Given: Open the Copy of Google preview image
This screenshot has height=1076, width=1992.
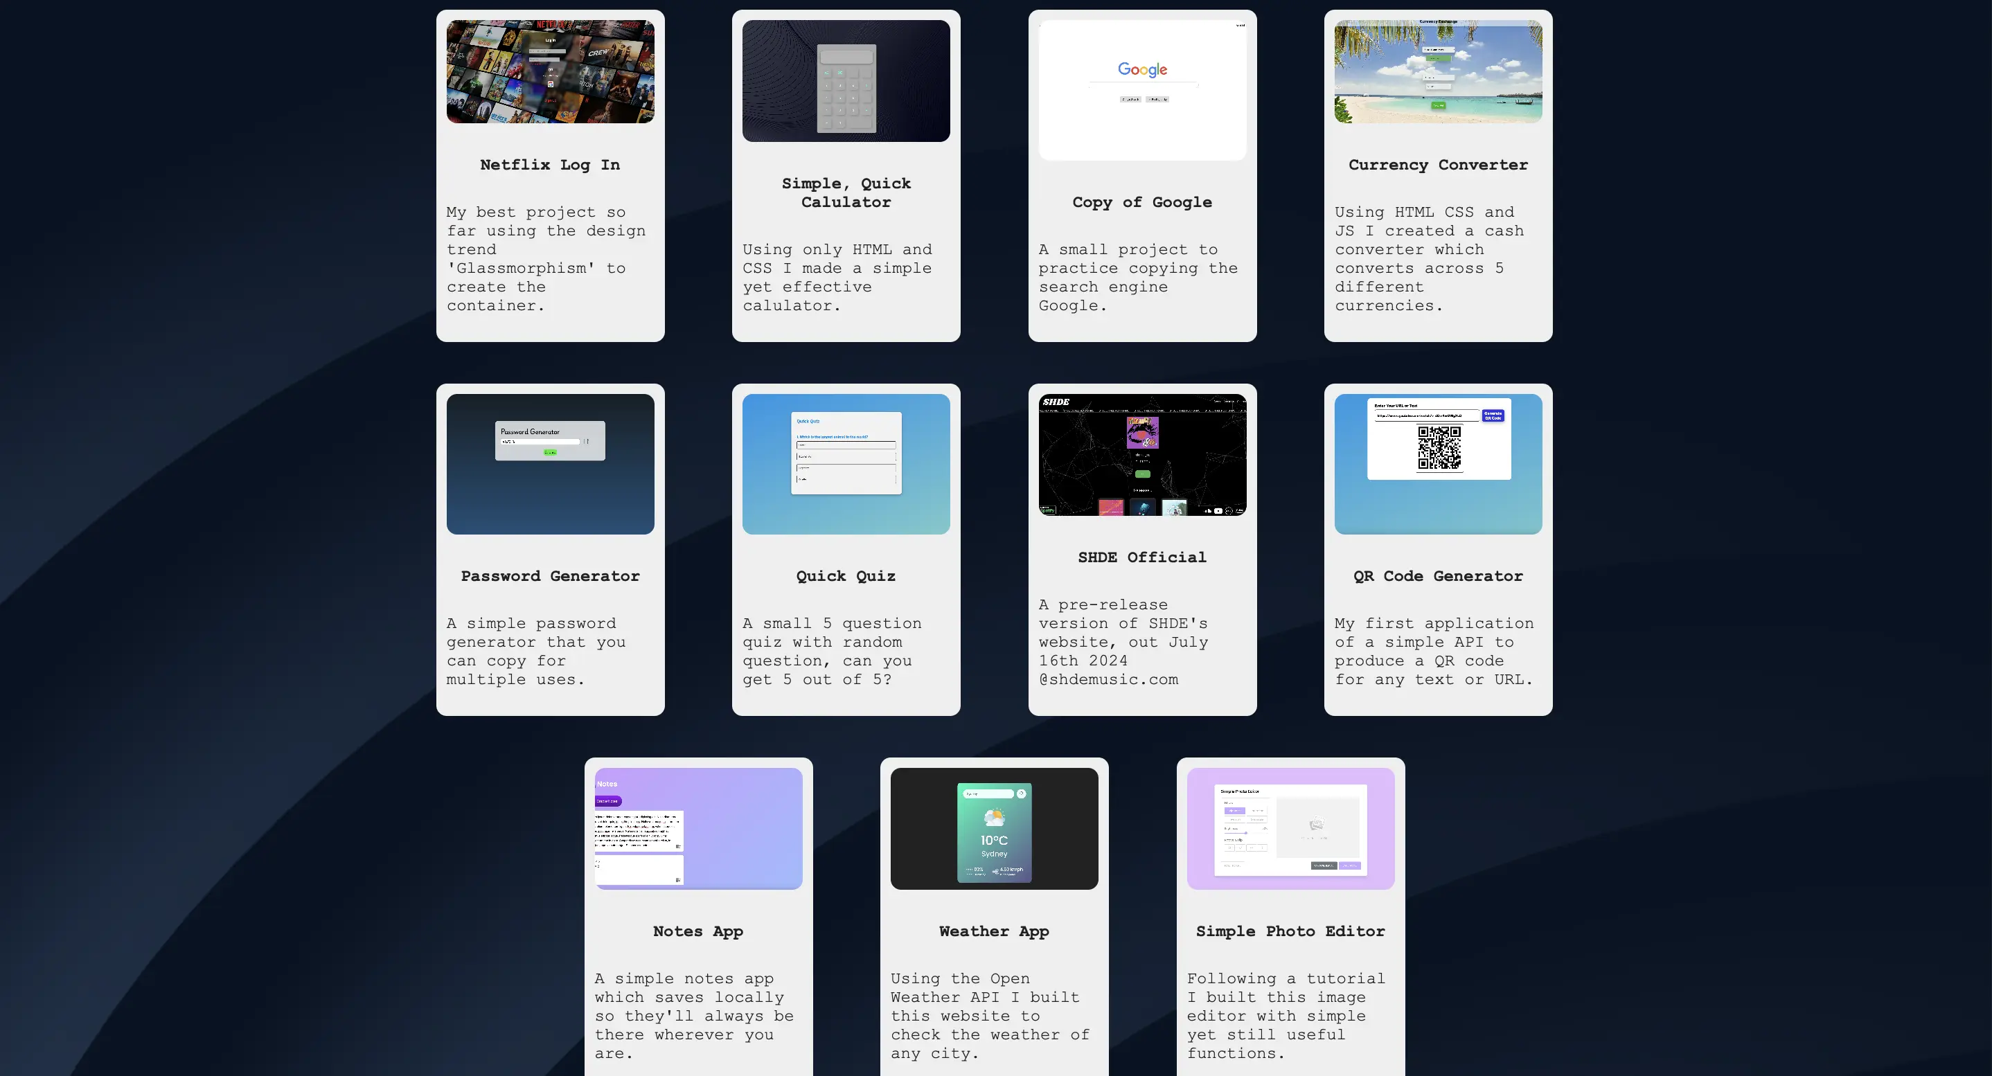Looking at the screenshot, I should pyautogui.click(x=1142, y=90).
